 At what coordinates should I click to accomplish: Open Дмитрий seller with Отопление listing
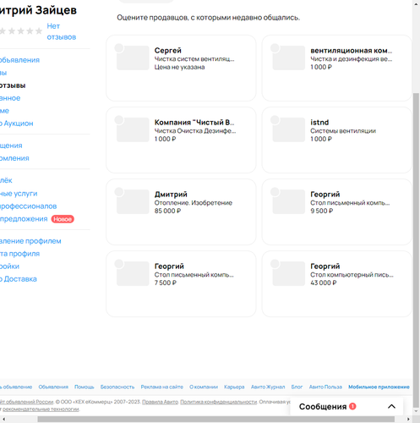[171, 195]
